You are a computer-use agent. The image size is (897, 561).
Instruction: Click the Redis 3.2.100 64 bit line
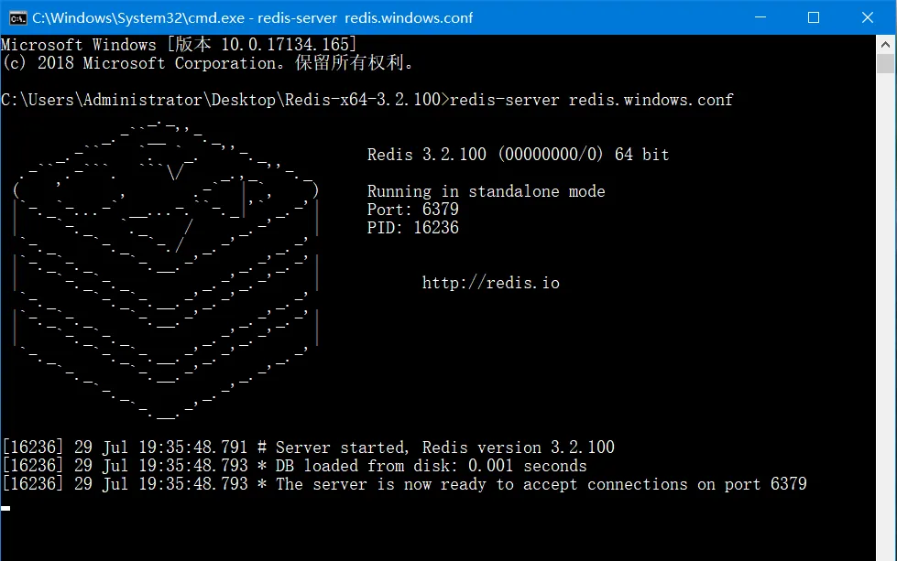coord(518,155)
